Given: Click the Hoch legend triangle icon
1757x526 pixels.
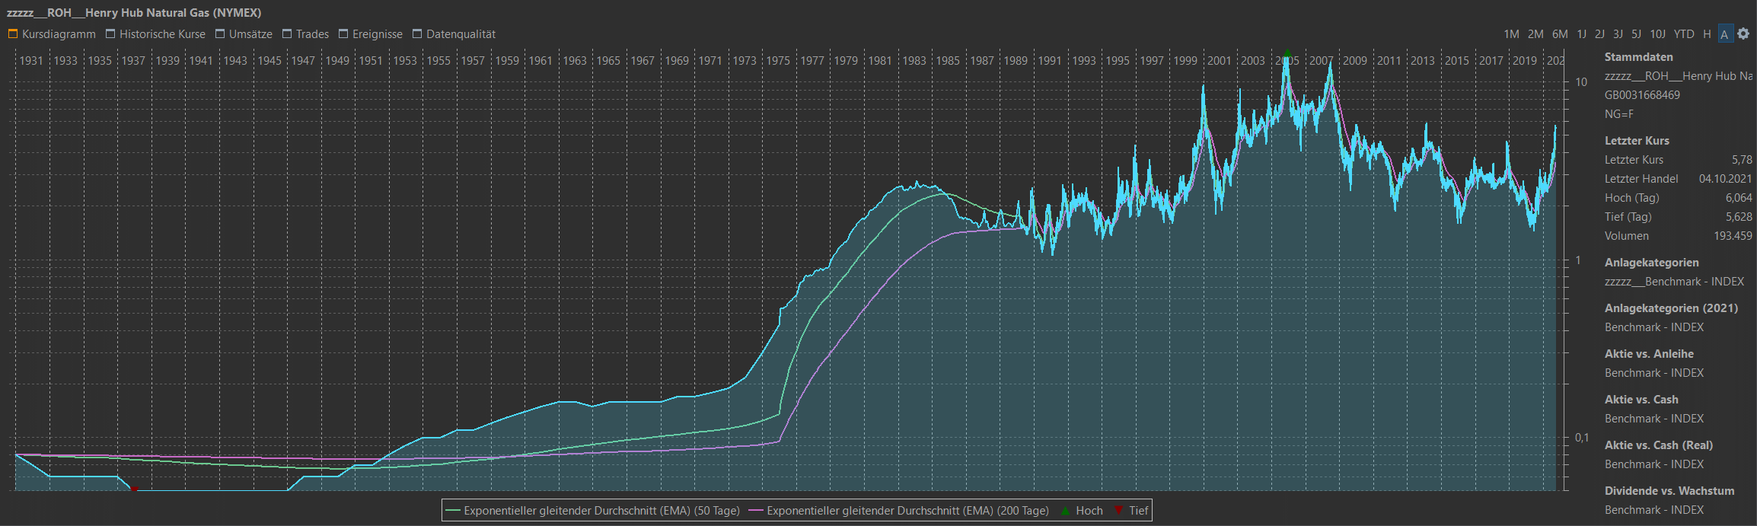Looking at the screenshot, I should 1066,511.
